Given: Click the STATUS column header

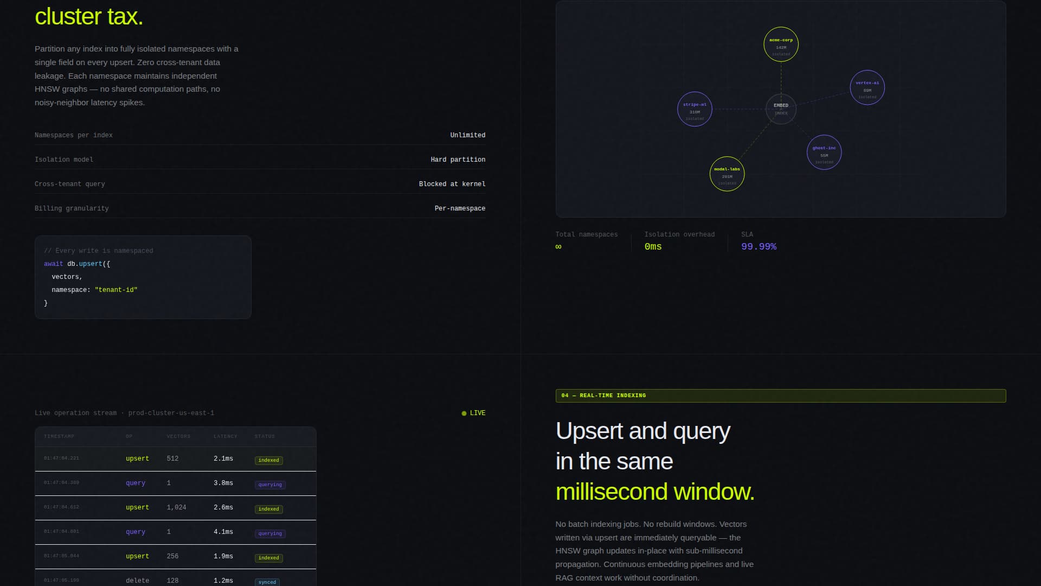Looking at the screenshot, I should tap(265, 436).
